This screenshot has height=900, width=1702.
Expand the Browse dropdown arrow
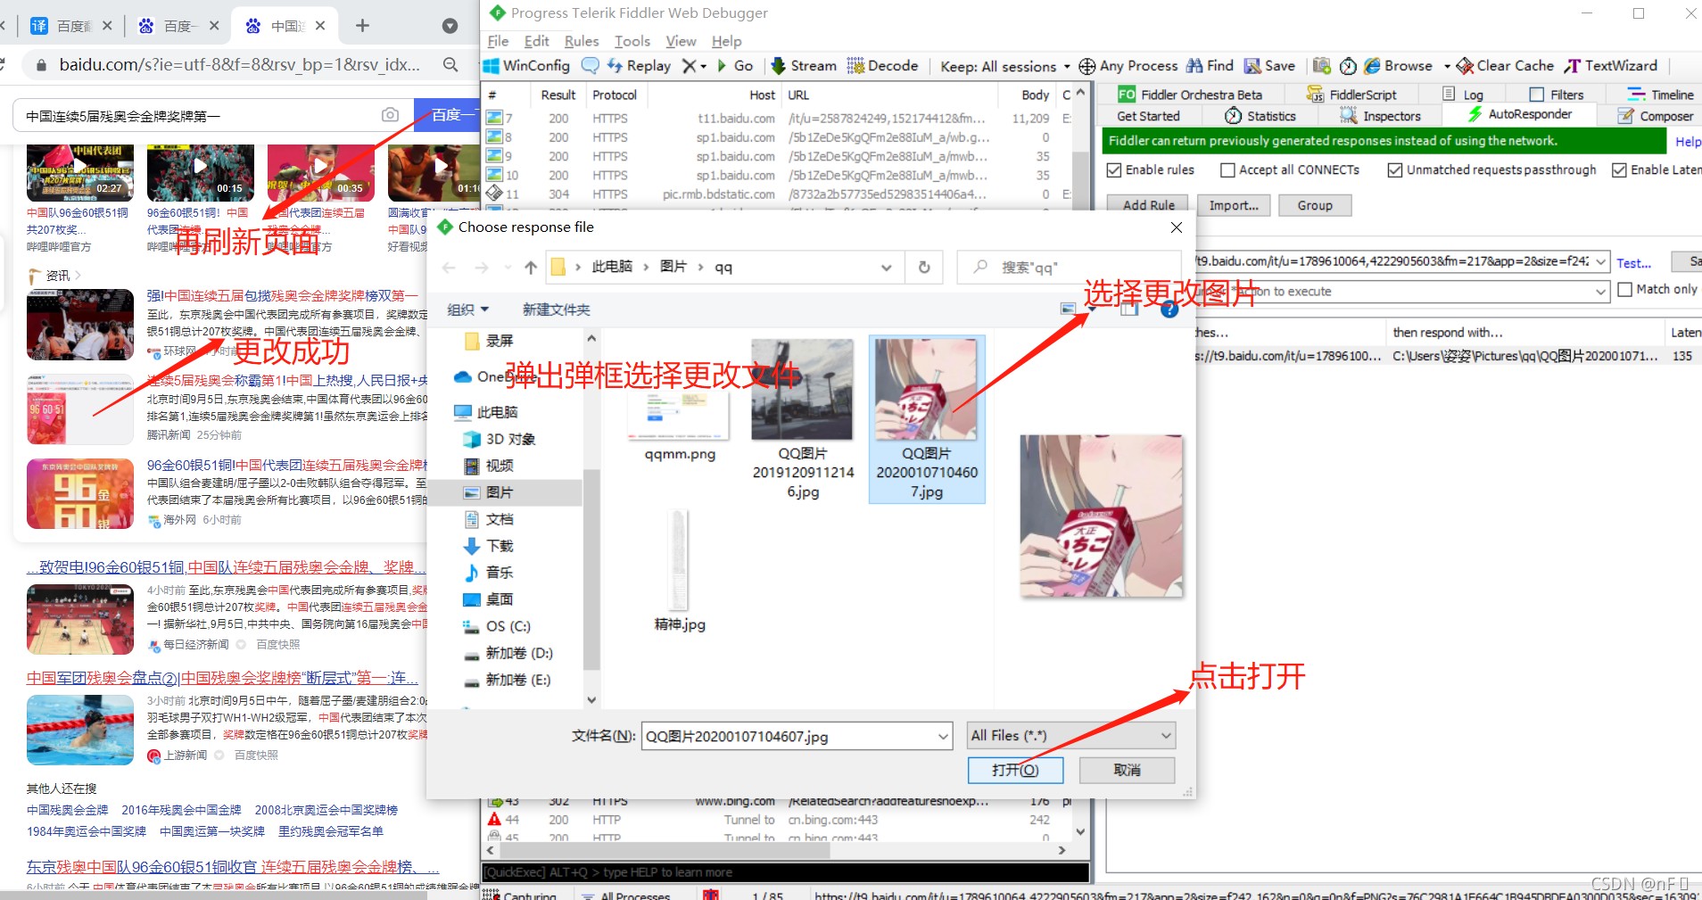point(1447,66)
